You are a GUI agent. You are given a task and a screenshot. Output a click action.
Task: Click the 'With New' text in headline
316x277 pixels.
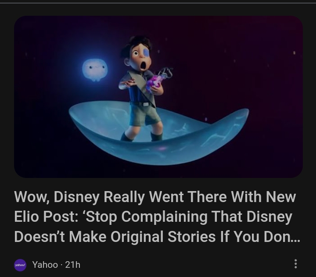tap(263, 197)
